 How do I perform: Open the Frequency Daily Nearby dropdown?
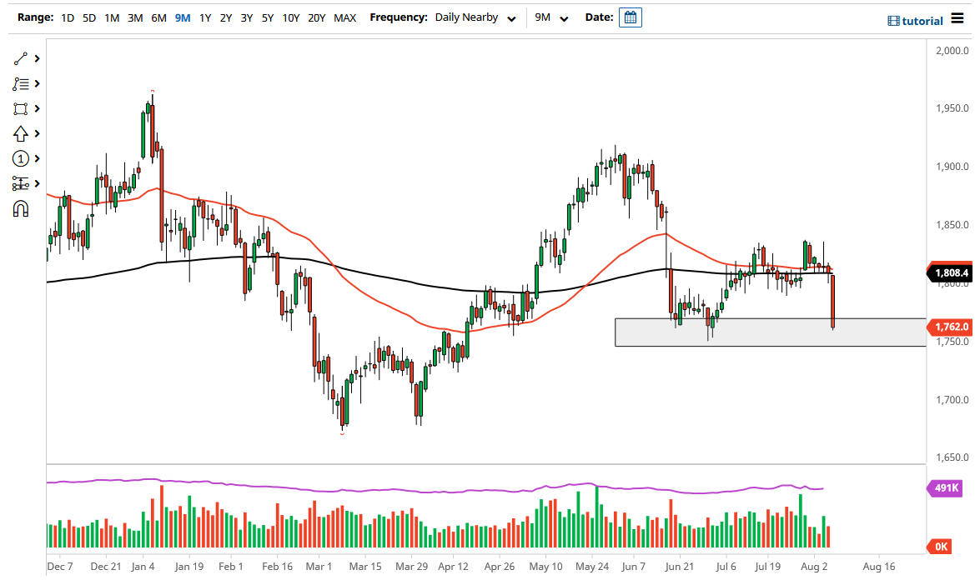475,17
